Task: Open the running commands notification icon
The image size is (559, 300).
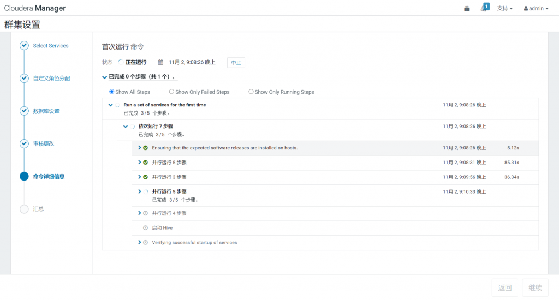Action: 485,8
